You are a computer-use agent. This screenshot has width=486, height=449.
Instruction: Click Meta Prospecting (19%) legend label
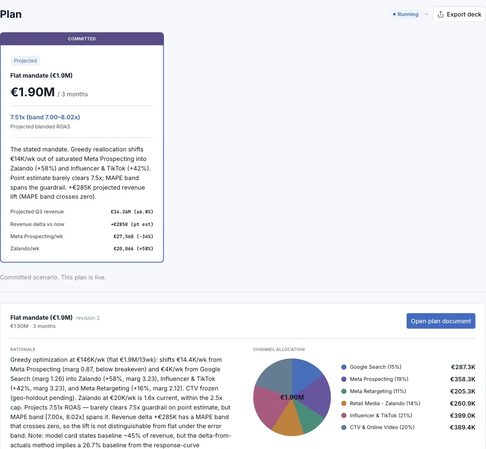379,379
